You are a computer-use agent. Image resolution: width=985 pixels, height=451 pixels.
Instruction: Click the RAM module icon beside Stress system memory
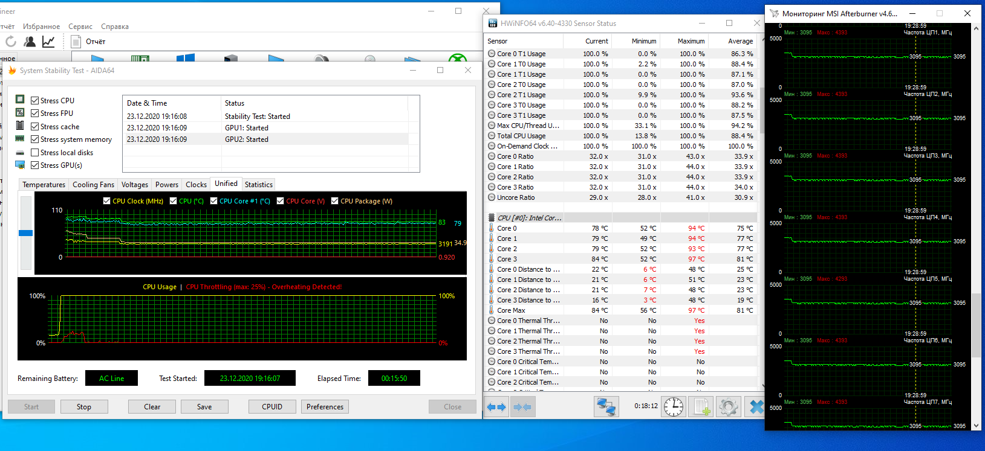tap(20, 138)
